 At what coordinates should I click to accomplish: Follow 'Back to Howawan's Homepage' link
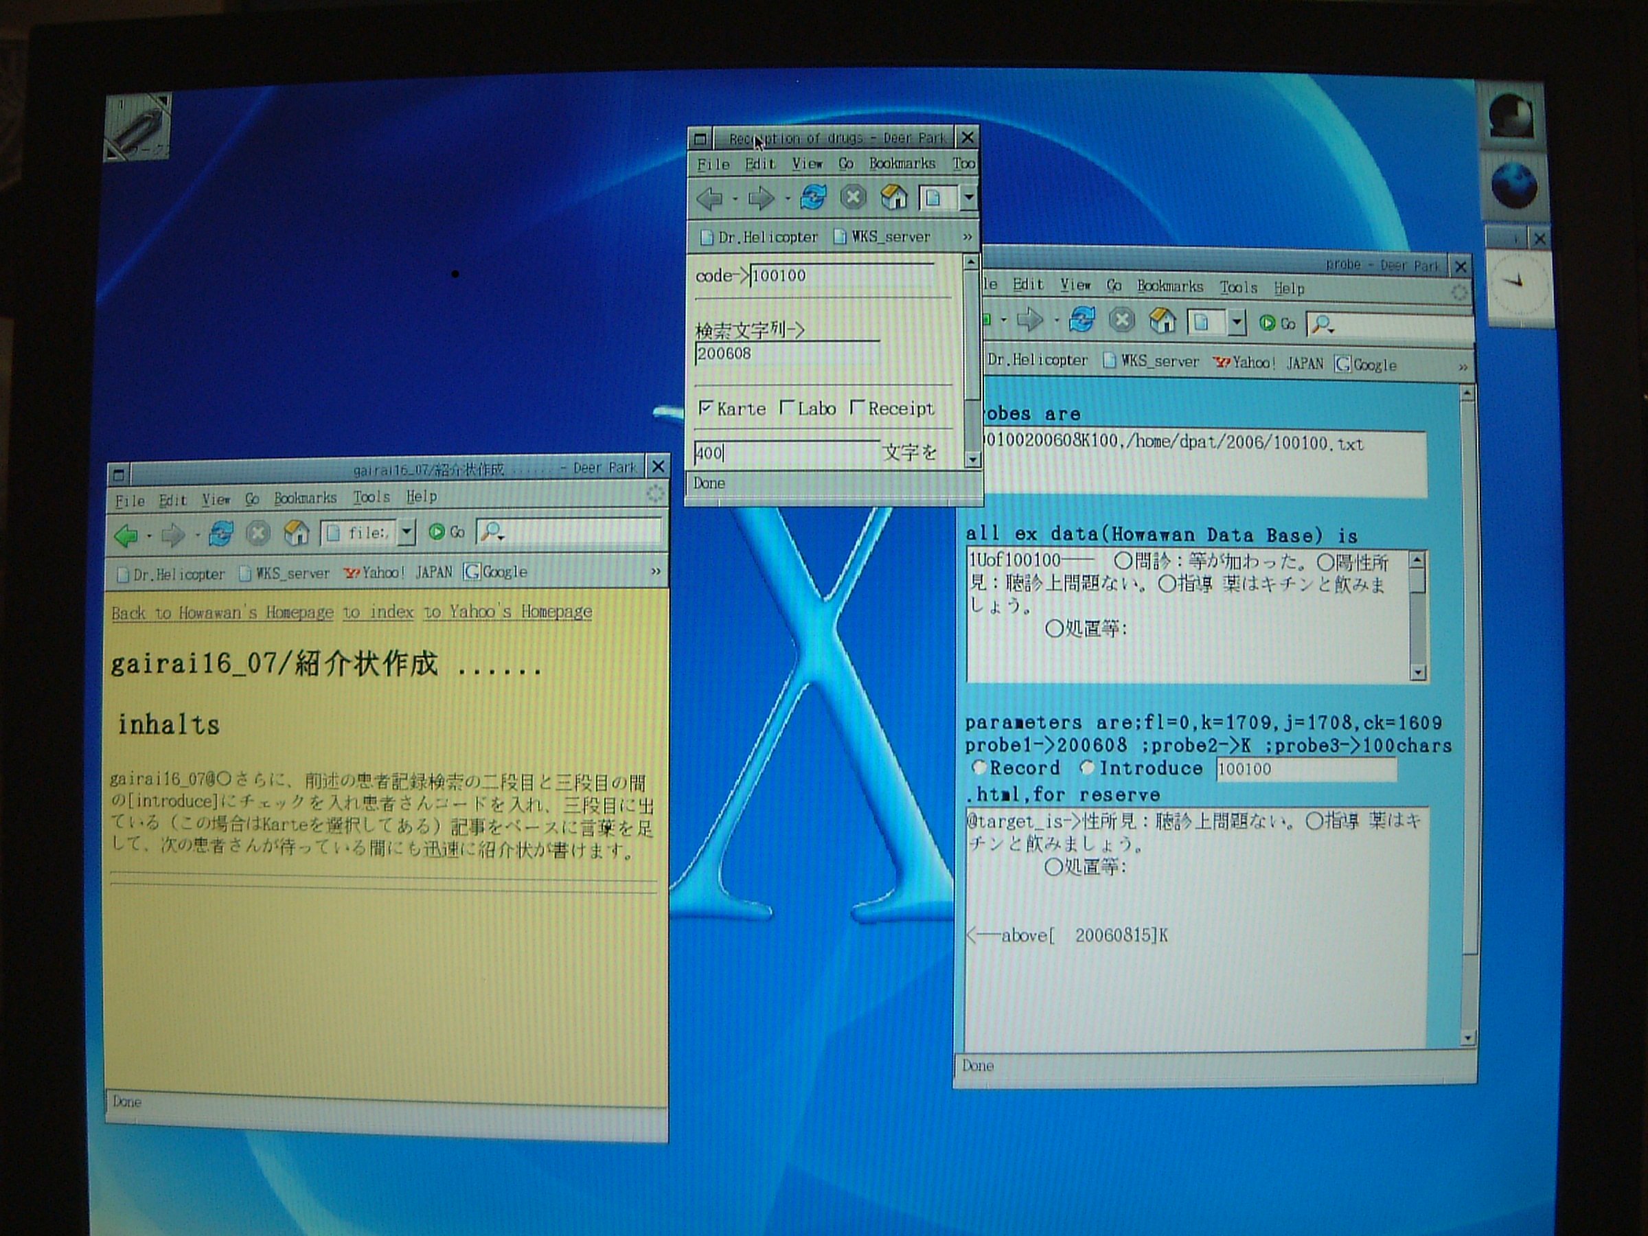pos(222,613)
